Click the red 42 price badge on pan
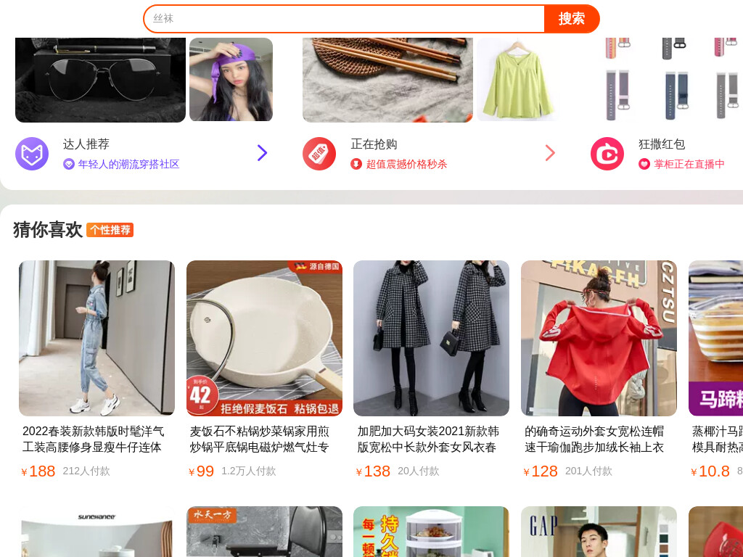This screenshot has height=557, width=743. tap(202, 395)
